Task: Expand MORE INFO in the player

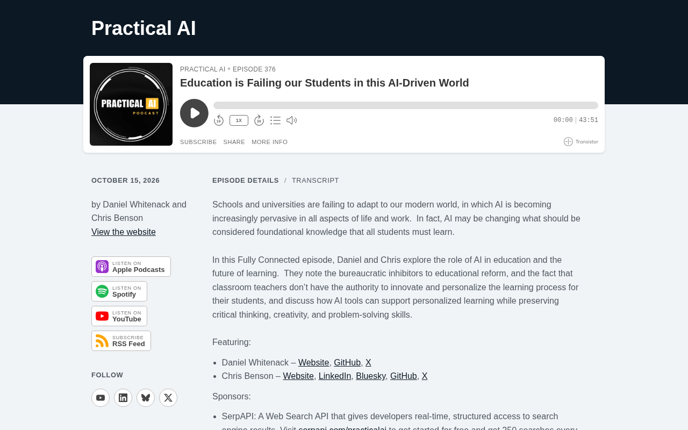Action: tap(269, 142)
